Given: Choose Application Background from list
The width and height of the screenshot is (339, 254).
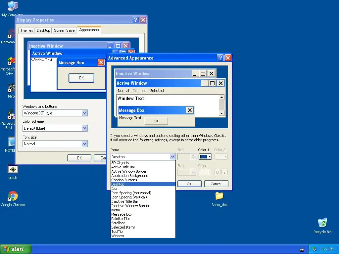Looking at the screenshot, I should pos(143,176).
